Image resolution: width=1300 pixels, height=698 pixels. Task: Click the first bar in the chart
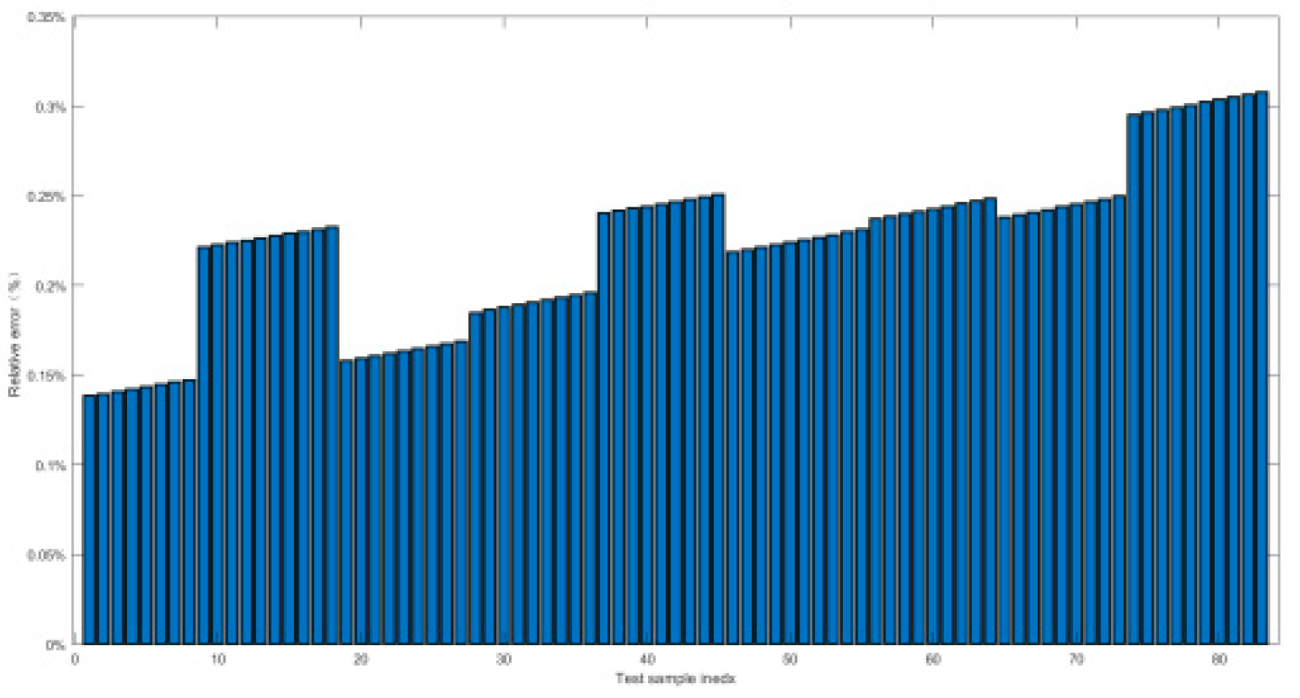point(89,519)
